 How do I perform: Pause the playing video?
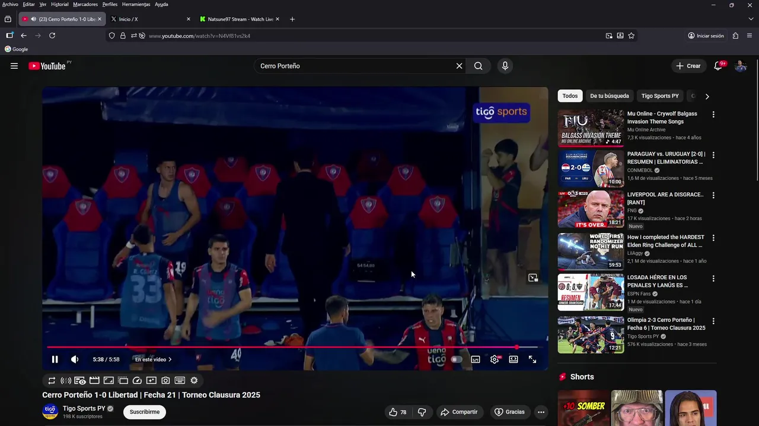[55, 359]
